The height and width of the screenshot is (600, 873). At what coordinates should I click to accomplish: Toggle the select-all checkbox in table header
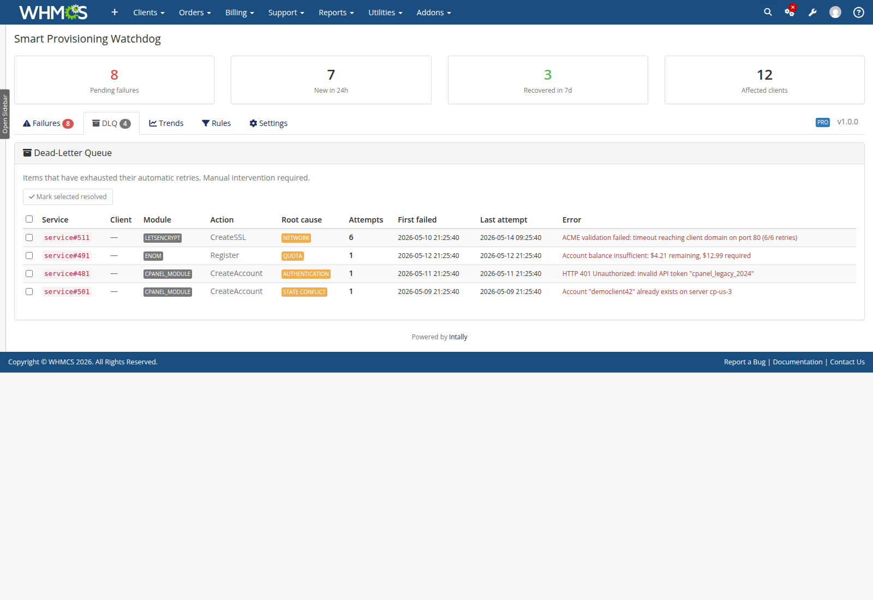(x=29, y=219)
